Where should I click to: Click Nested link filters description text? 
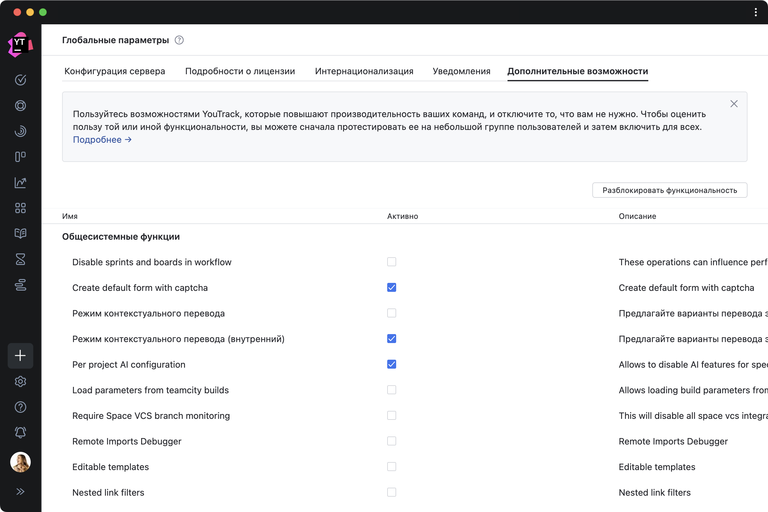(655, 492)
